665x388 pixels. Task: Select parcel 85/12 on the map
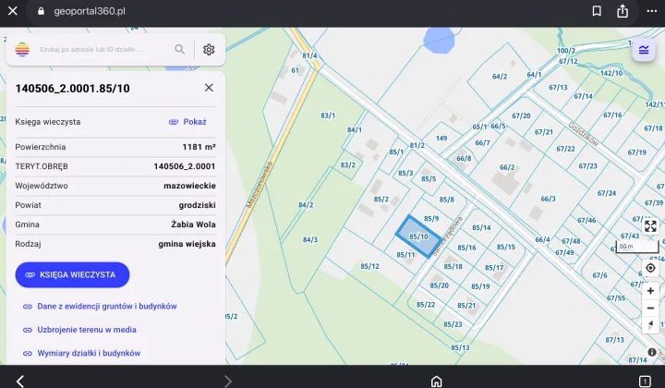point(369,266)
